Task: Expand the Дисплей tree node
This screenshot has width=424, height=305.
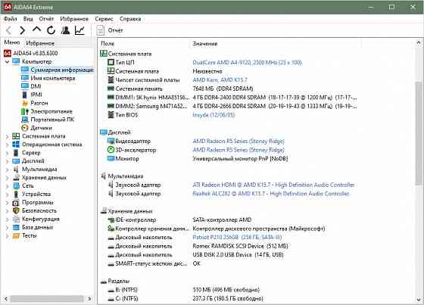Action: click(8, 161)
